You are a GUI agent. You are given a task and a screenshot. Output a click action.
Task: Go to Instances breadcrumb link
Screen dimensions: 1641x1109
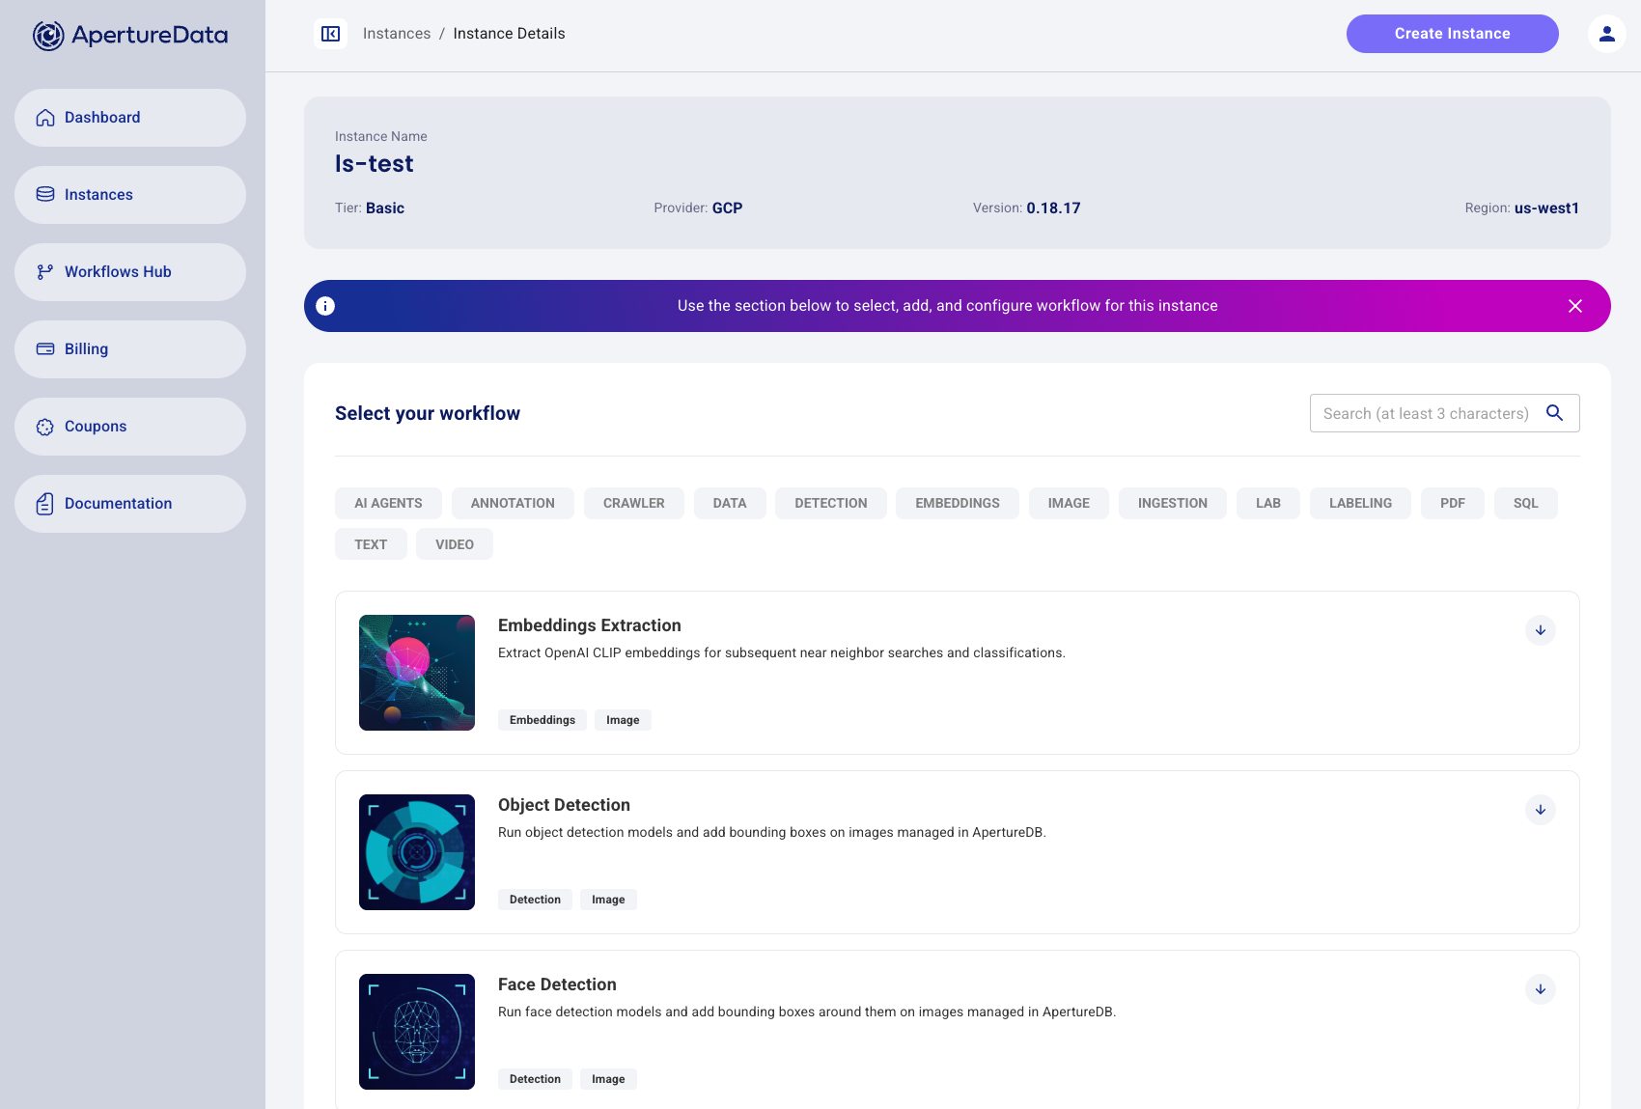point(397,34)
